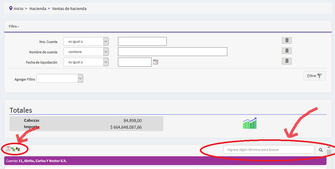335x169 pixels.
Task: Click the green trend chart icon
Action: (250, 123)
